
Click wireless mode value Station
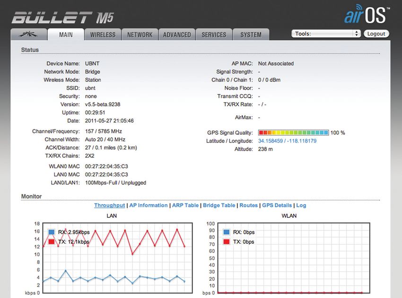93,80
